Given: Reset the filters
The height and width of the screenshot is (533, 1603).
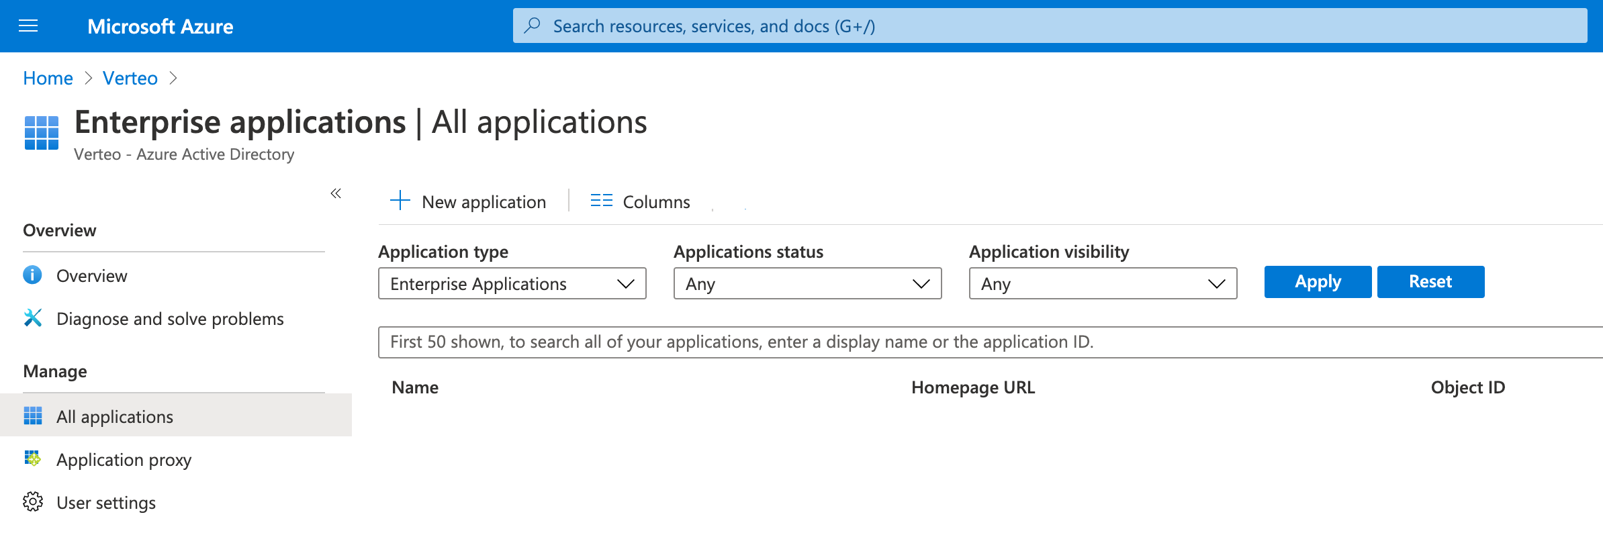Looking at the screenshot, I should 1430,282.
